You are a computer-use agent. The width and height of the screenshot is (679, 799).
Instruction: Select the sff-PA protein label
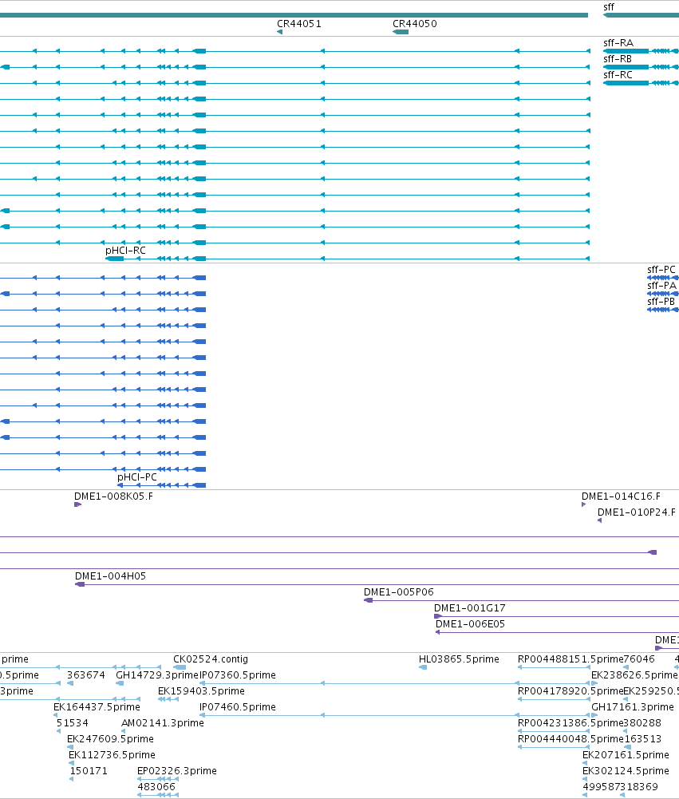point(661,286)
